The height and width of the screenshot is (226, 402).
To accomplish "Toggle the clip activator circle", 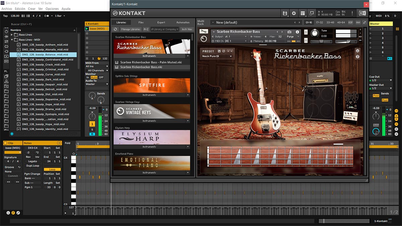I will tap(6, 143).
